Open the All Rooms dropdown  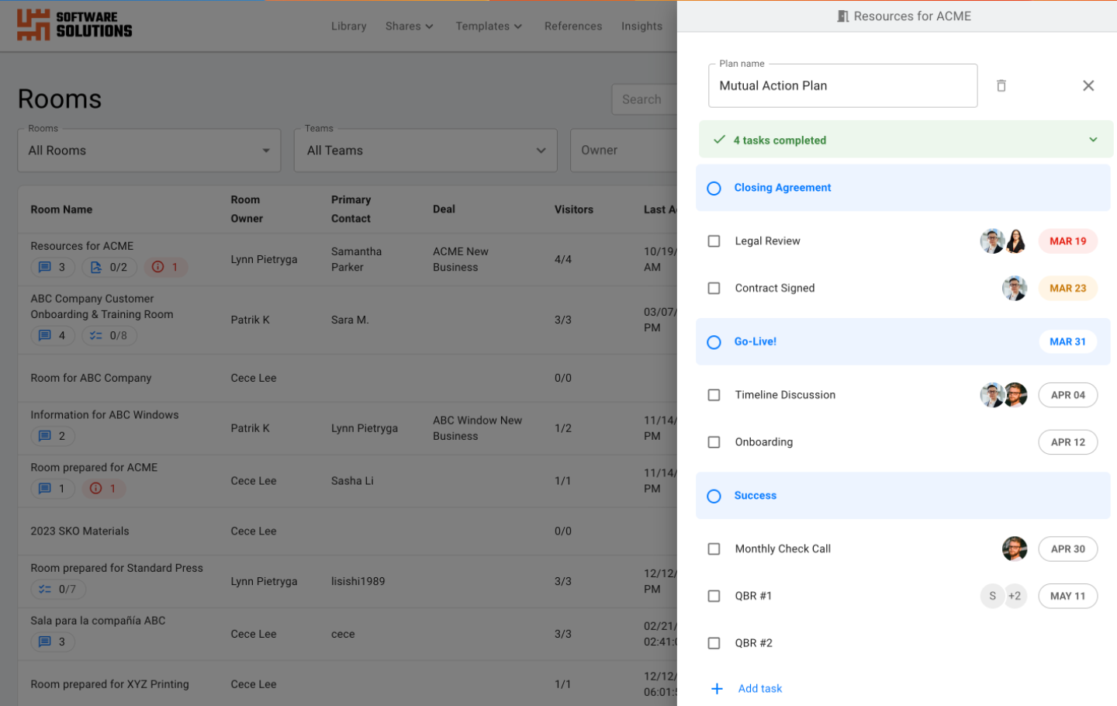[148, 150]
